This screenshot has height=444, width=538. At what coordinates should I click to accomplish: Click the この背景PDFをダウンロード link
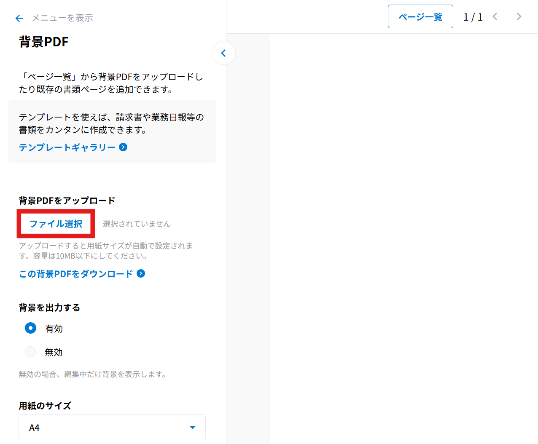point(76,274)
